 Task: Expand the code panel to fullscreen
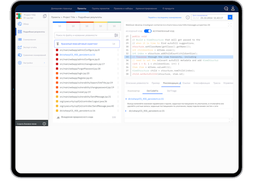(229, 25)
